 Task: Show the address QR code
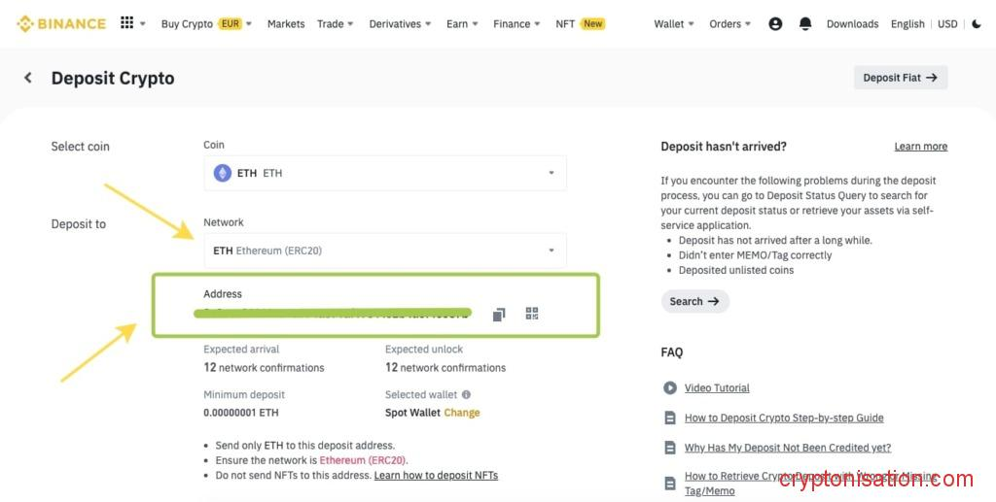pos(532,314)
